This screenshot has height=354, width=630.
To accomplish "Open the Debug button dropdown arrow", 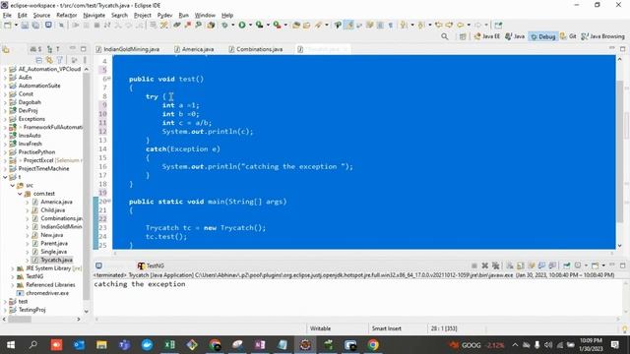I will point(233,25).
